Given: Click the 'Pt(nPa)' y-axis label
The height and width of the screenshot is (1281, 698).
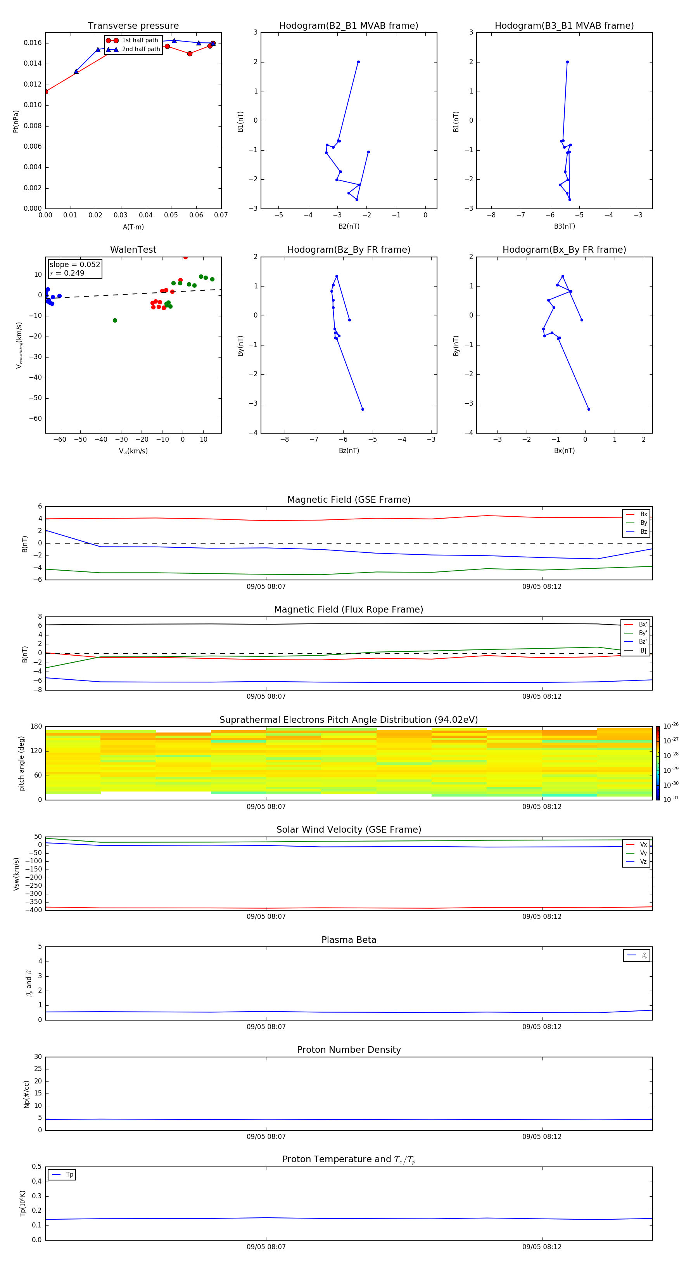Looking at the screenshot, I should click(16, 121).
